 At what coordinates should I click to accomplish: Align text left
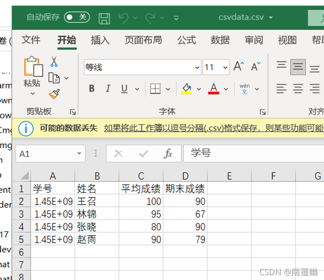282,88
